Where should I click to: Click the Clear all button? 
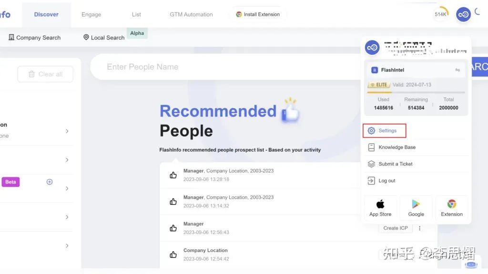[x=45, y=74]
